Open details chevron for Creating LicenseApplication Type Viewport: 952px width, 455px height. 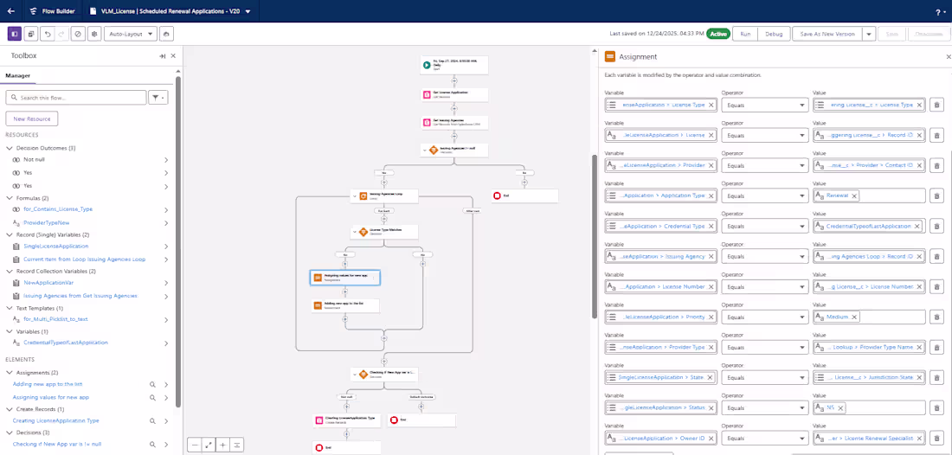point(166,420)
